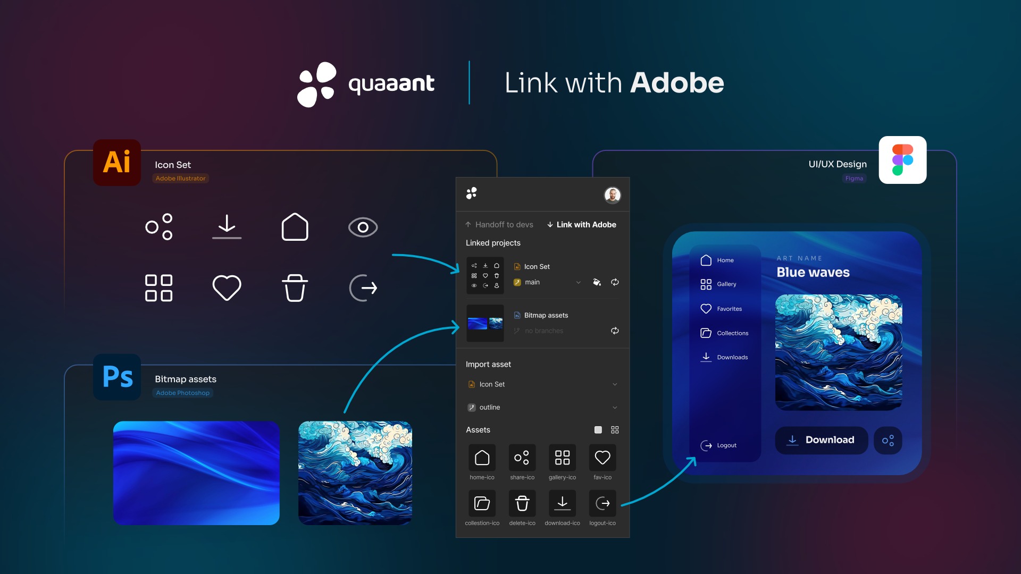Select the delete-ico trash asset
Screen dimensions: 1021x574
(x=522, y=503)
